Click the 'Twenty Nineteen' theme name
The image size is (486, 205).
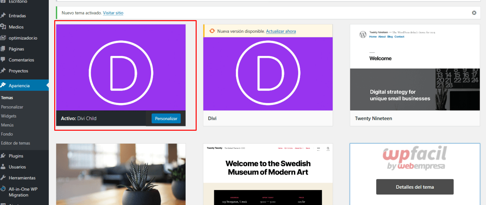point(373,118)
